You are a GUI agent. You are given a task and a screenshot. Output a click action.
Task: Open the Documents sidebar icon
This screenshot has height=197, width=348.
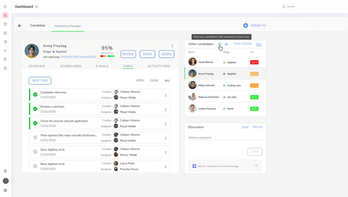pos(5,59)
